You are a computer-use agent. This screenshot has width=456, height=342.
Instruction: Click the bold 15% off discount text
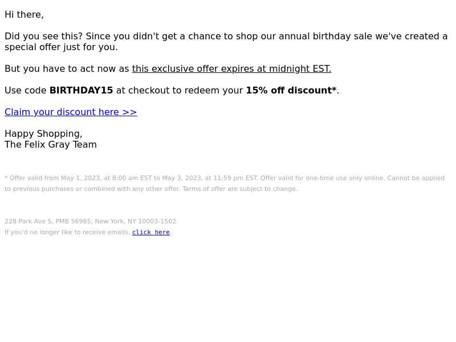(291, 91)
